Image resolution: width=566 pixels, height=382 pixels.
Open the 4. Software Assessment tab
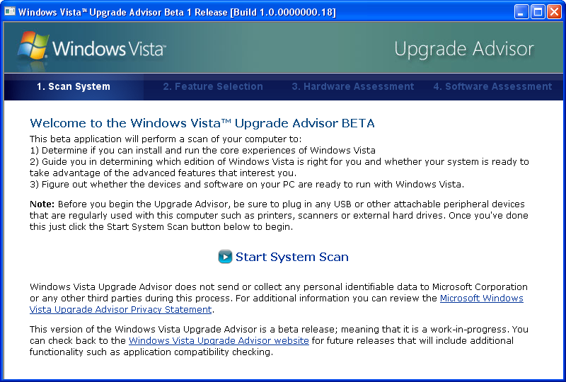(x=492, y=86)
